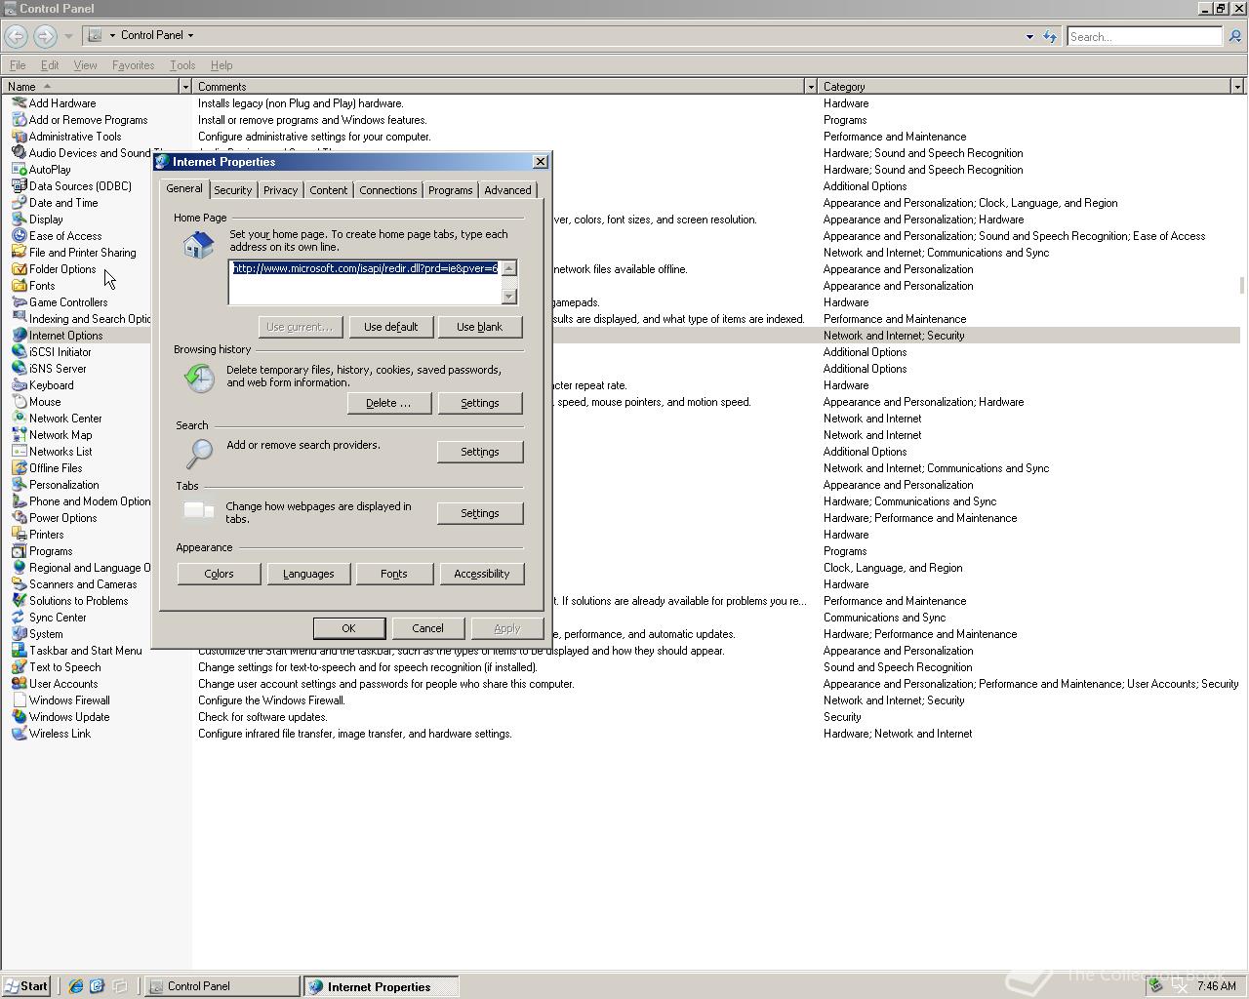This screenshot has width=1249, height=999.
Task: Switch to the Privacy tab
Action: pyautogui.click(x=280, y=190)
